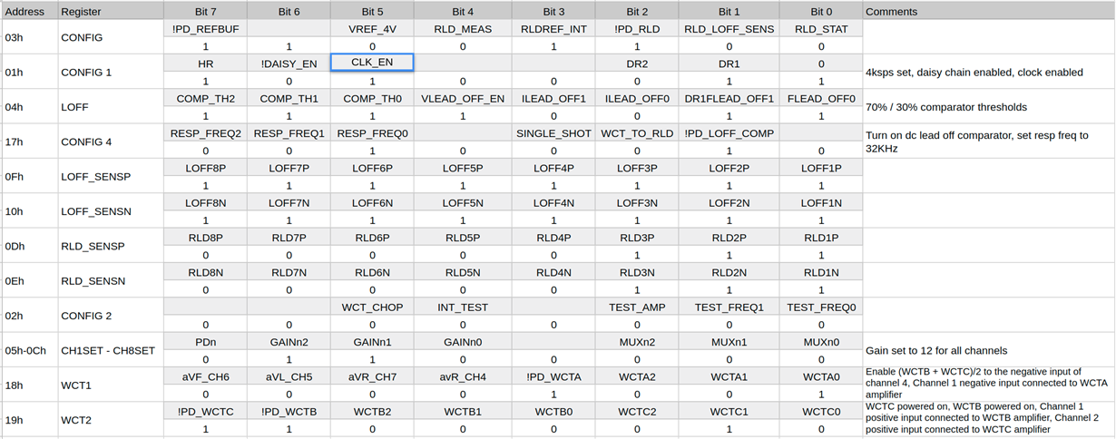
Task: Click the CH1SET - CH8SET register cell
Action: pos(110,350)
